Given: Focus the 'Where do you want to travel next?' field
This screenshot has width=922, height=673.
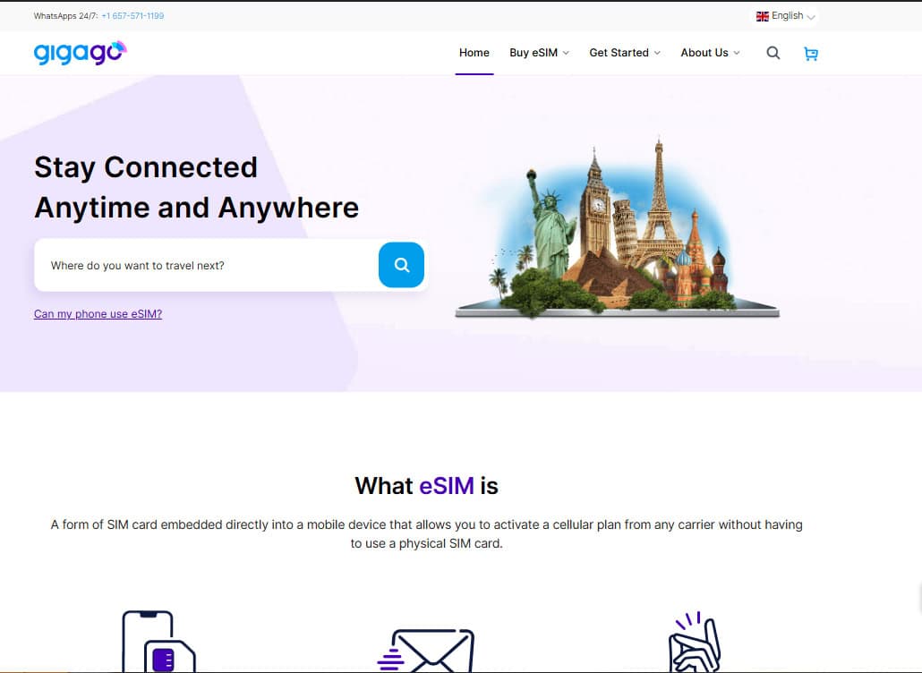Looking at the screenshot, I should click(x=206, y=265).
